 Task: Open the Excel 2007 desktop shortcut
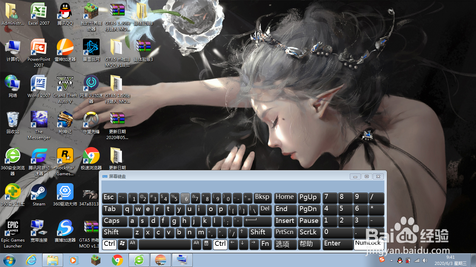(x=39, y=14)
